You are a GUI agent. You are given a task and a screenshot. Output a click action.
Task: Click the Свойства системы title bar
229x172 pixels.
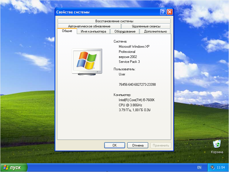106,12
